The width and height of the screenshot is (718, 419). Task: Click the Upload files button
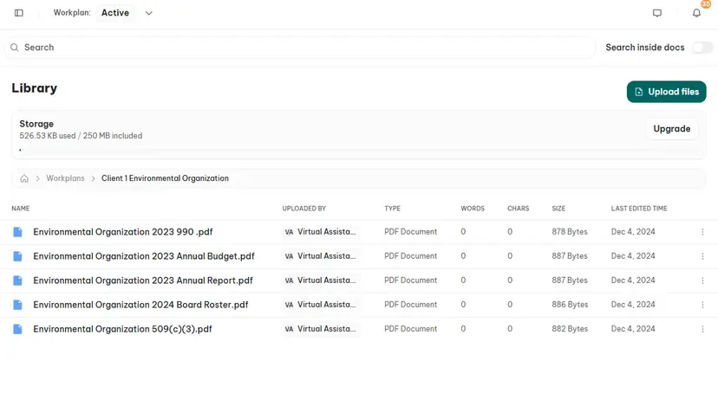click(666, 92)
